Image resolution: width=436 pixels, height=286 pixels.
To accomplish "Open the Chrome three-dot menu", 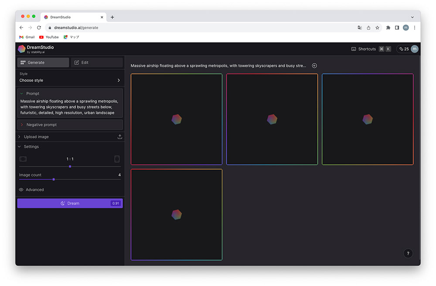I will (415, 27).
